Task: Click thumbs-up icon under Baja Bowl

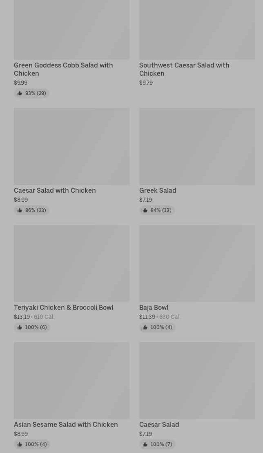Action: (145, 327)
